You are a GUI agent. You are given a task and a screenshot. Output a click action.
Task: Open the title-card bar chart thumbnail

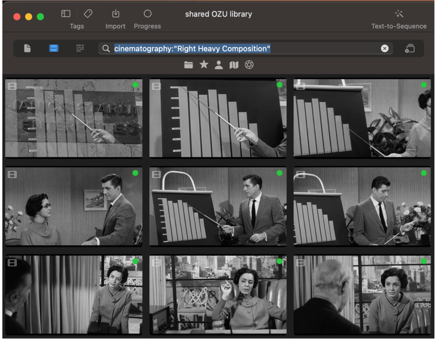pos(74,119)
